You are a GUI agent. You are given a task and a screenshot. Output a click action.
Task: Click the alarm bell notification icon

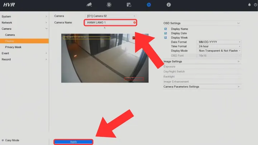tap(249, 5)
